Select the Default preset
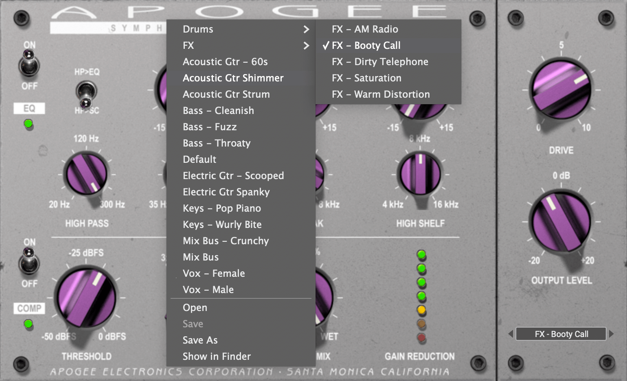Viewport: 627px width, 381px height. pyautogui.click(x=241, y=160)
